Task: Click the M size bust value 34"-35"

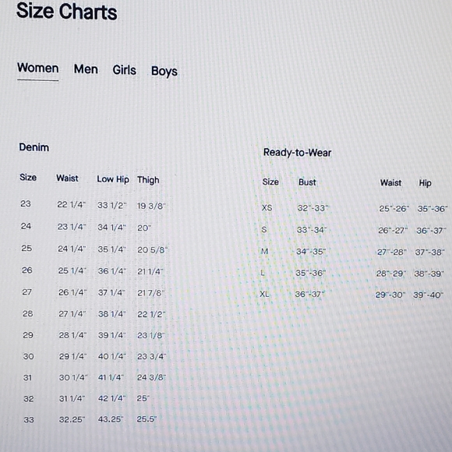Action: coord(311,252)
